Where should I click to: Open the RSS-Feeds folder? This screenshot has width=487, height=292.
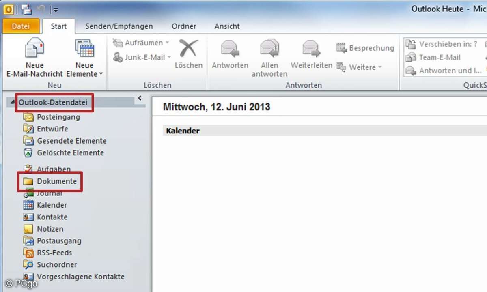coord(54,253)
